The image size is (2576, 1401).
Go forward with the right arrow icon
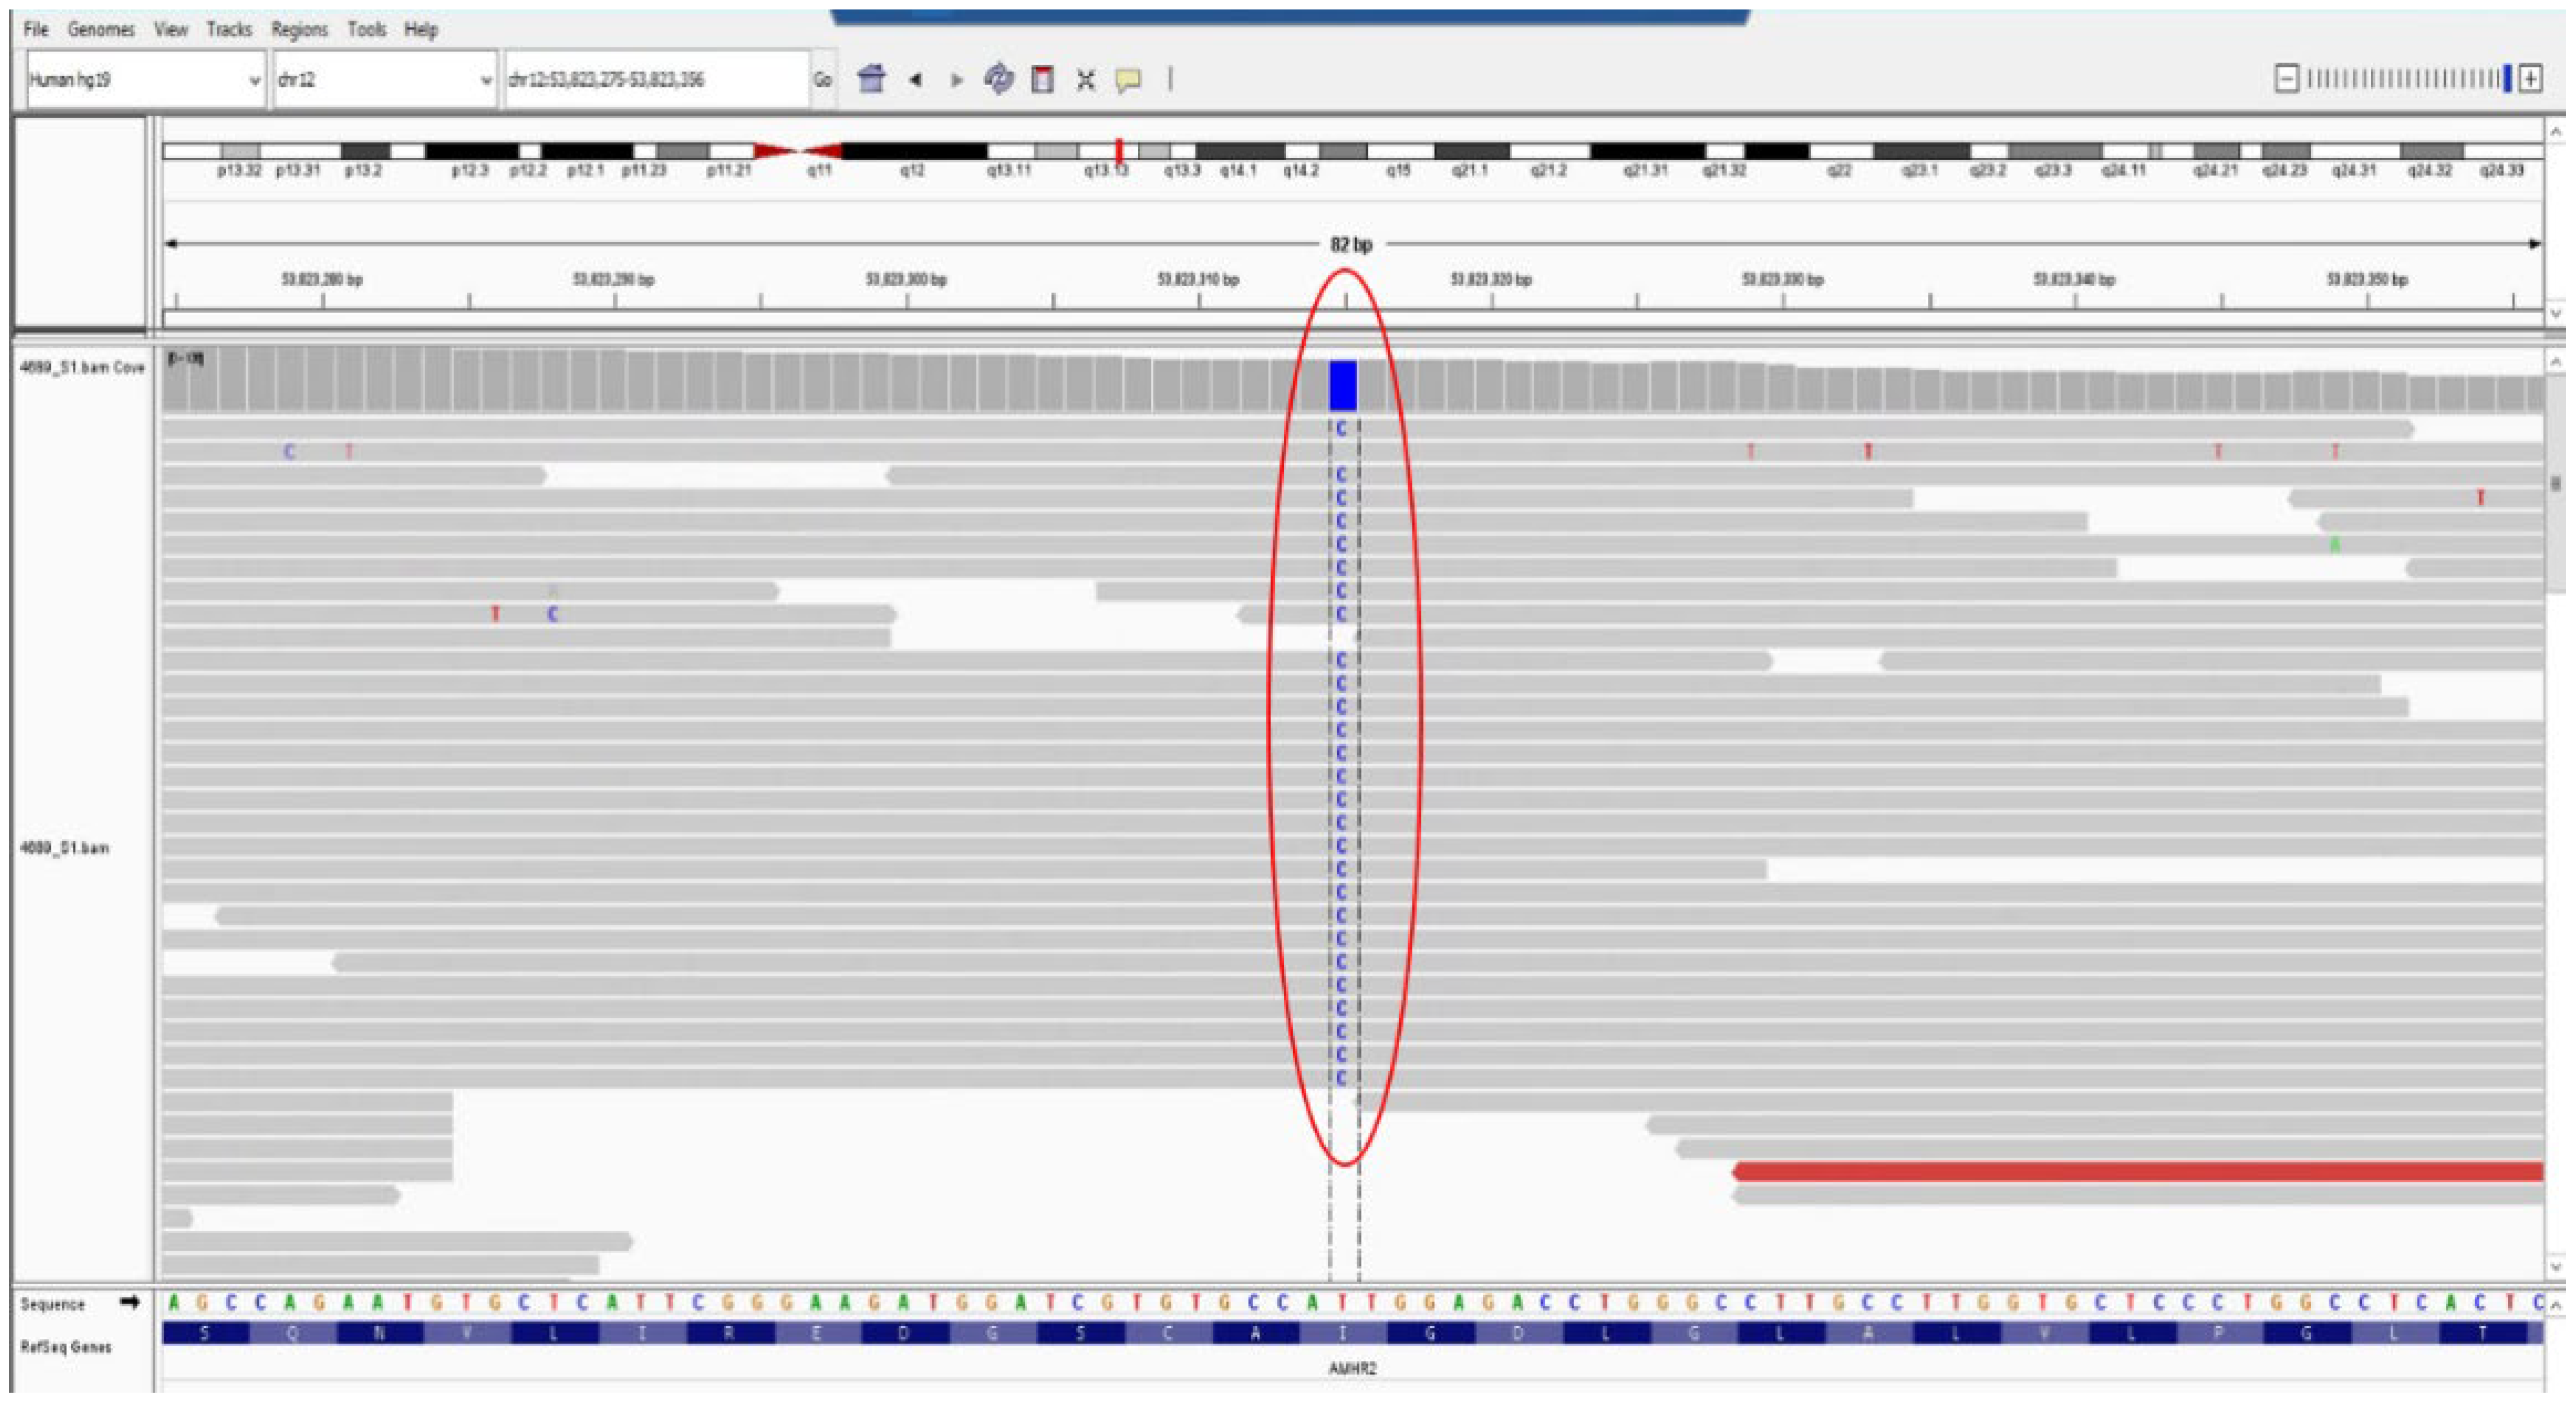click(x=957, y=79)
